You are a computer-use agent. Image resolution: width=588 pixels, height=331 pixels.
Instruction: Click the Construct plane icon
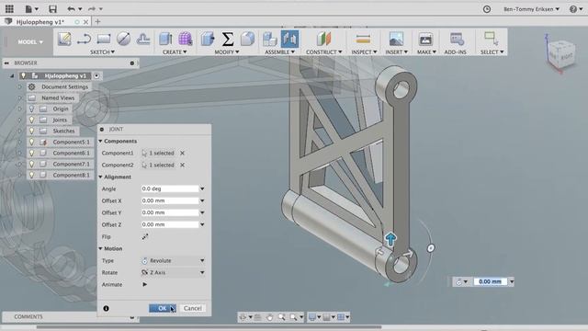click(323, 39)
